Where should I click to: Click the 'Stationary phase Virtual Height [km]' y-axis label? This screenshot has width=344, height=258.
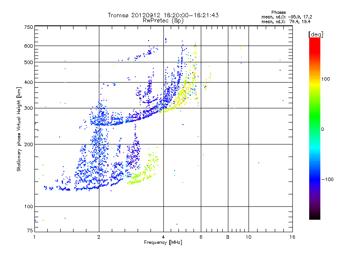[x=18, y=129]
